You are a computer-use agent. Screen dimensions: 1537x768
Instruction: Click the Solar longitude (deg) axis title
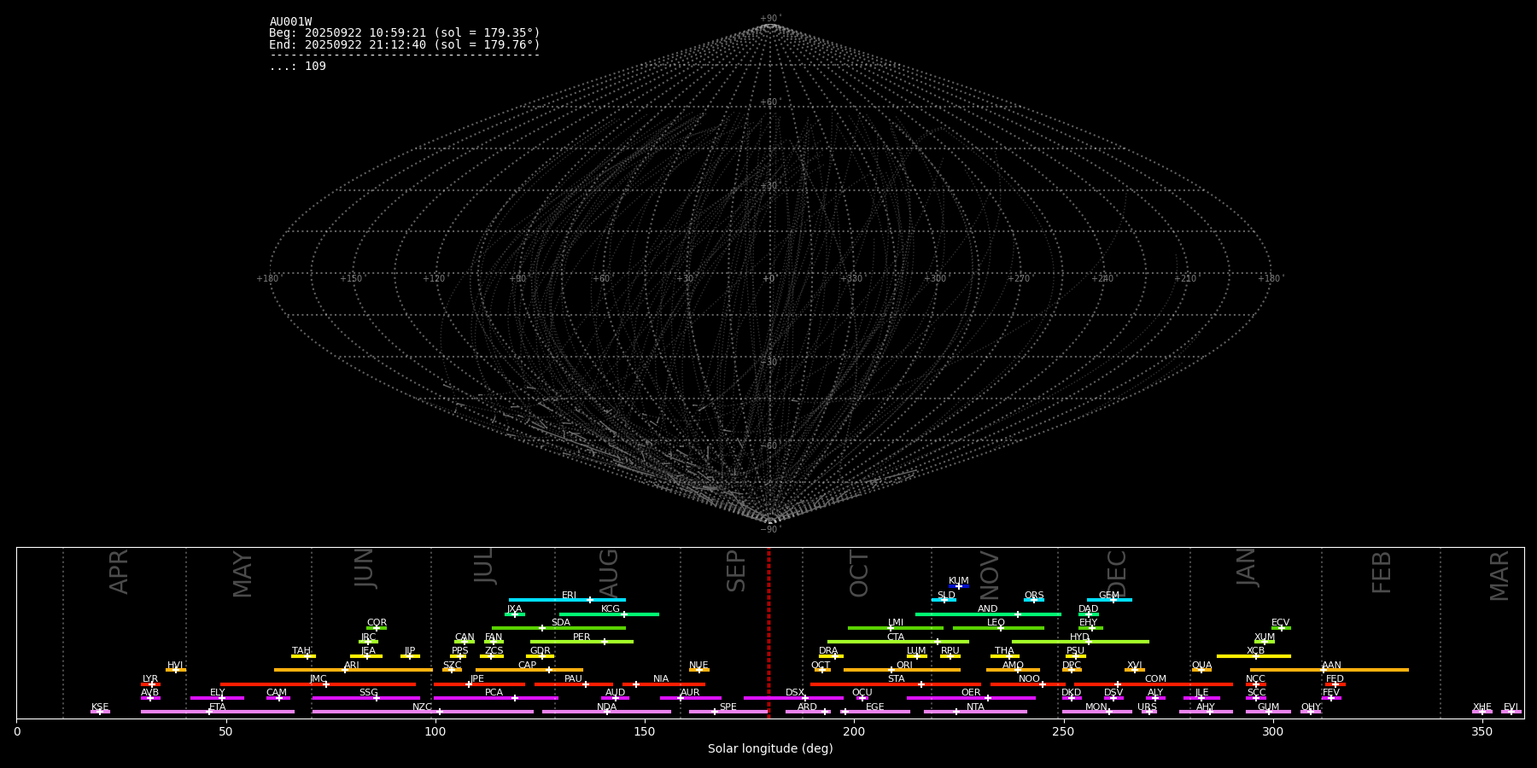pos(770,749)
